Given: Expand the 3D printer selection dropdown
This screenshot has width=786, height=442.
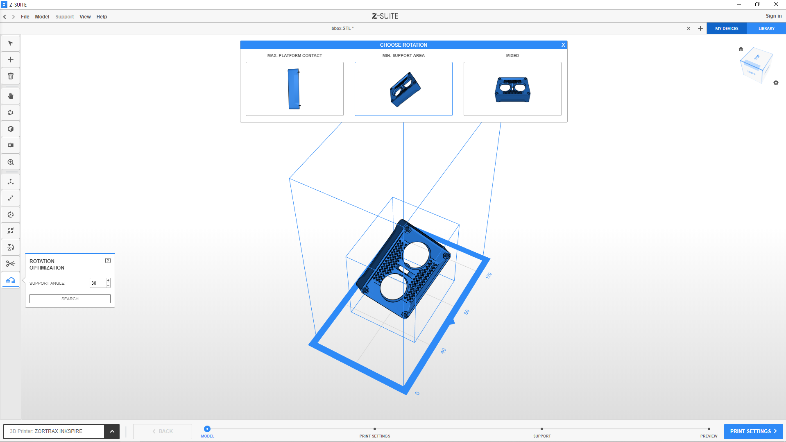Looking at the screenshot, I should coord(112,431).
